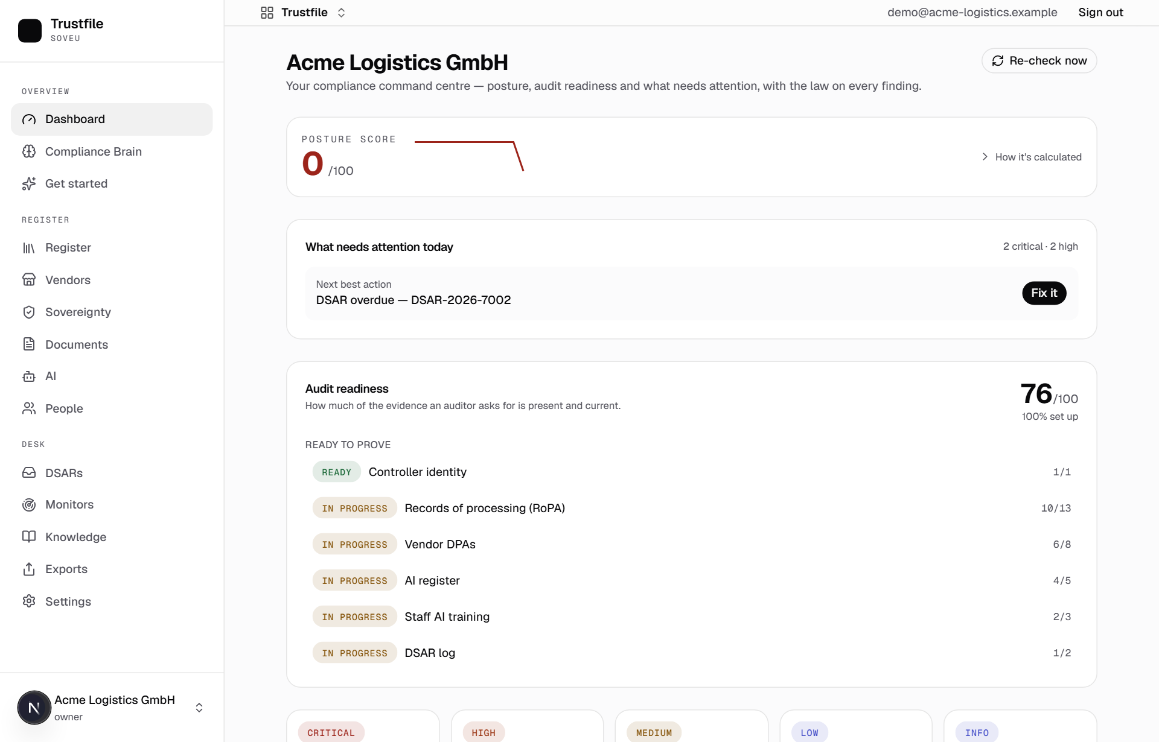This screenshot has height=742, width=1159.
Task: Click the Controller identity label
Action: 418,472
